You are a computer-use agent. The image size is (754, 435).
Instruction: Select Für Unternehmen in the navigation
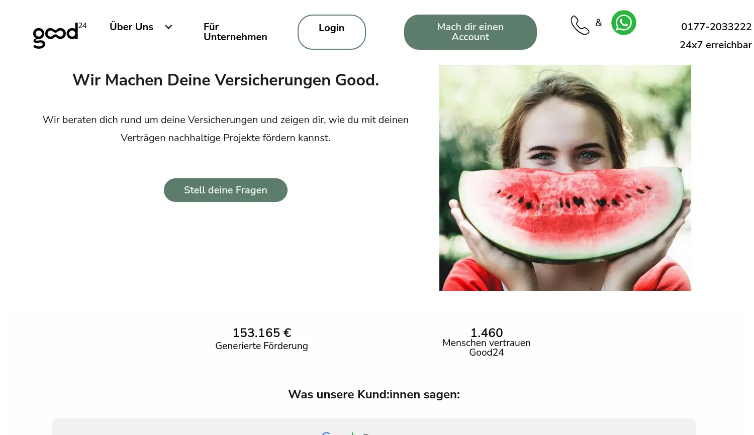point(235,32)
